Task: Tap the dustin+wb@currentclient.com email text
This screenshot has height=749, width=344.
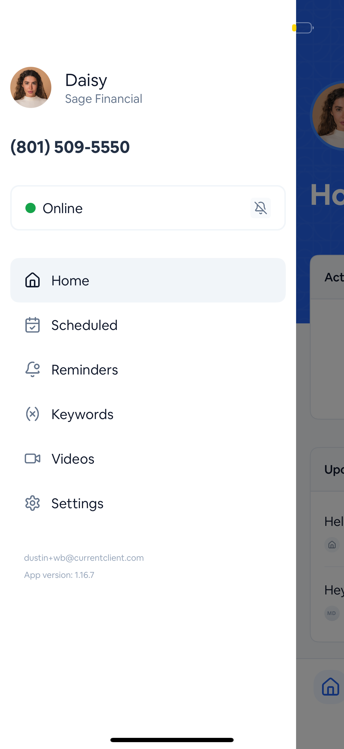Action: click(x=84, y=558)
